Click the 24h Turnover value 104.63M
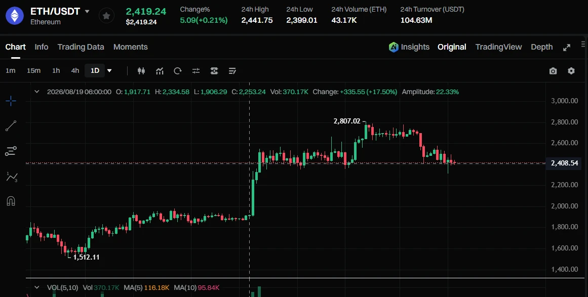588x297 pixels. pyautogui.click(x=416, y=20)
